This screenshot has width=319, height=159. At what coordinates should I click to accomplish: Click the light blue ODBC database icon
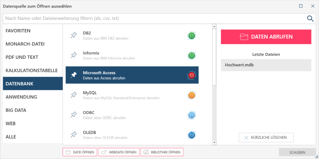(x=192, y=115)
